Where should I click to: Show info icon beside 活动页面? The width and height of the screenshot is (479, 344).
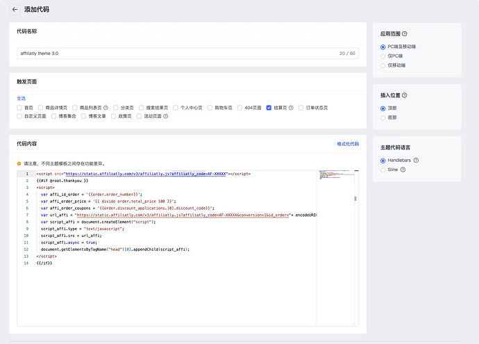tap(166, 116)
